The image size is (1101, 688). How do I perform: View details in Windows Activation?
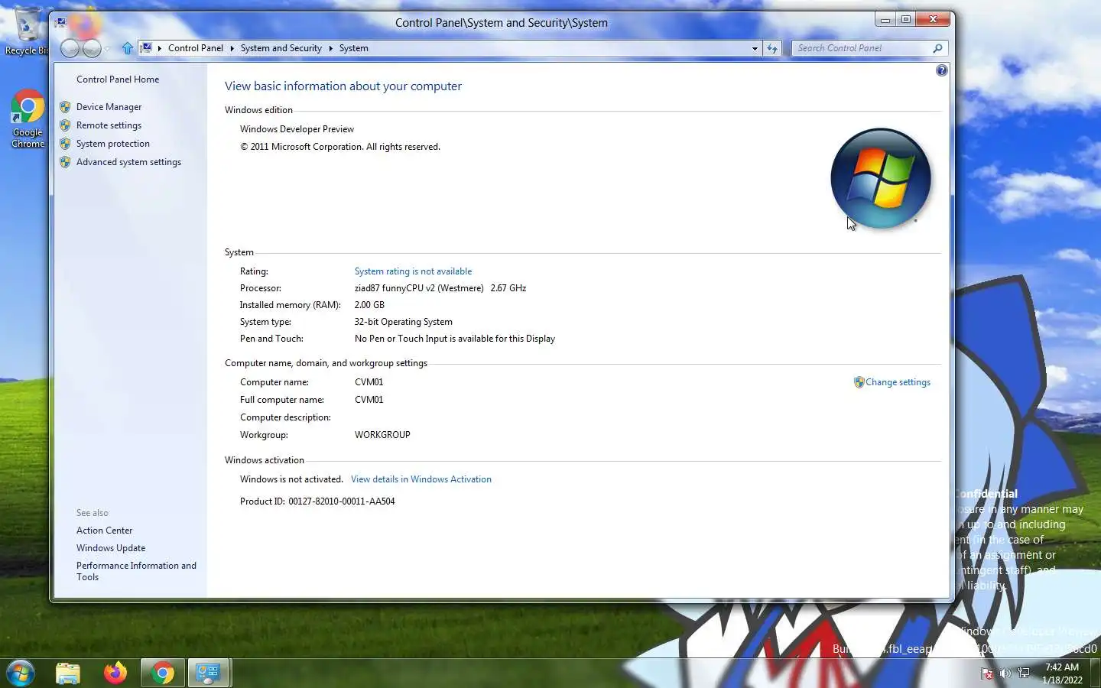421,479
